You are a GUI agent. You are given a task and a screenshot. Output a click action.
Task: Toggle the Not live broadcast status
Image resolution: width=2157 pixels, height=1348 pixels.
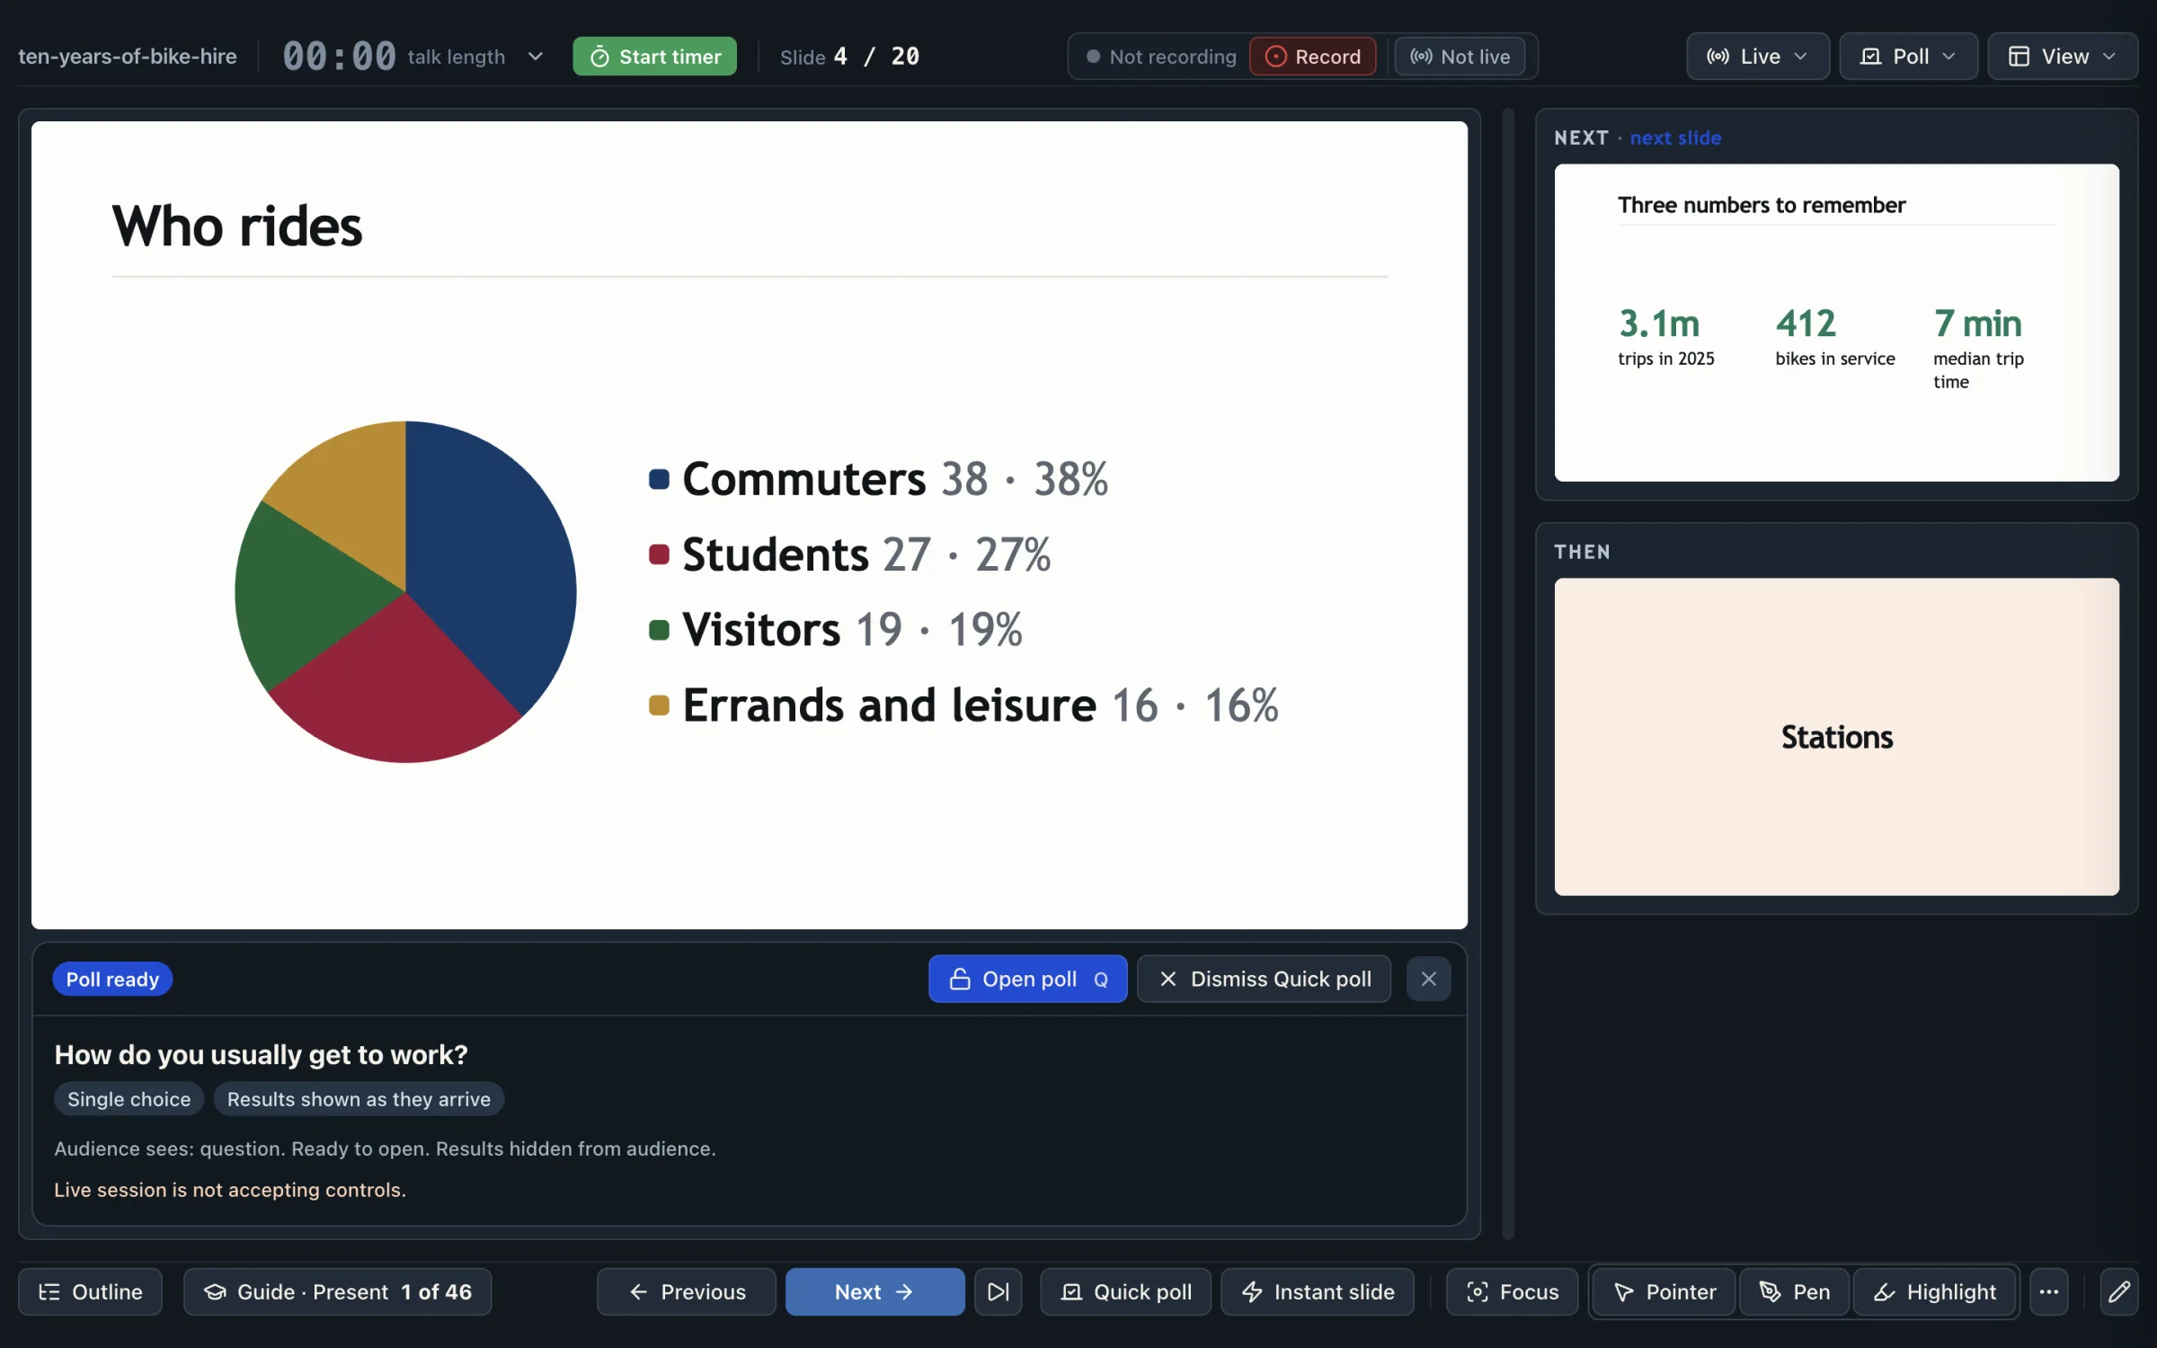click(x=1460, y=57)
